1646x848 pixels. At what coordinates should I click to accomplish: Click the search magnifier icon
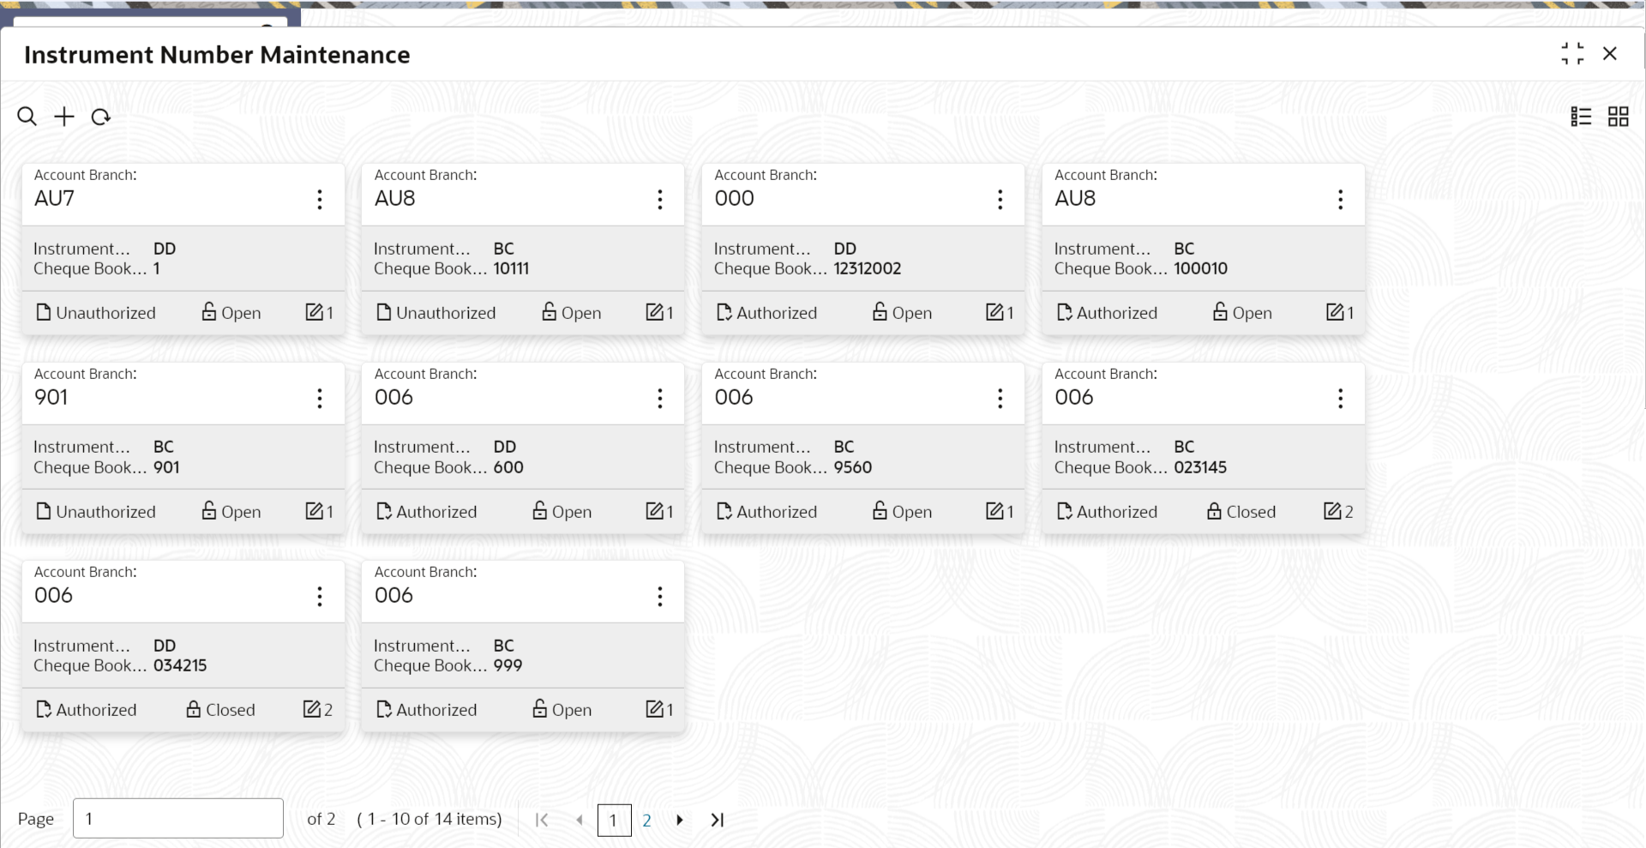(27, 117)
